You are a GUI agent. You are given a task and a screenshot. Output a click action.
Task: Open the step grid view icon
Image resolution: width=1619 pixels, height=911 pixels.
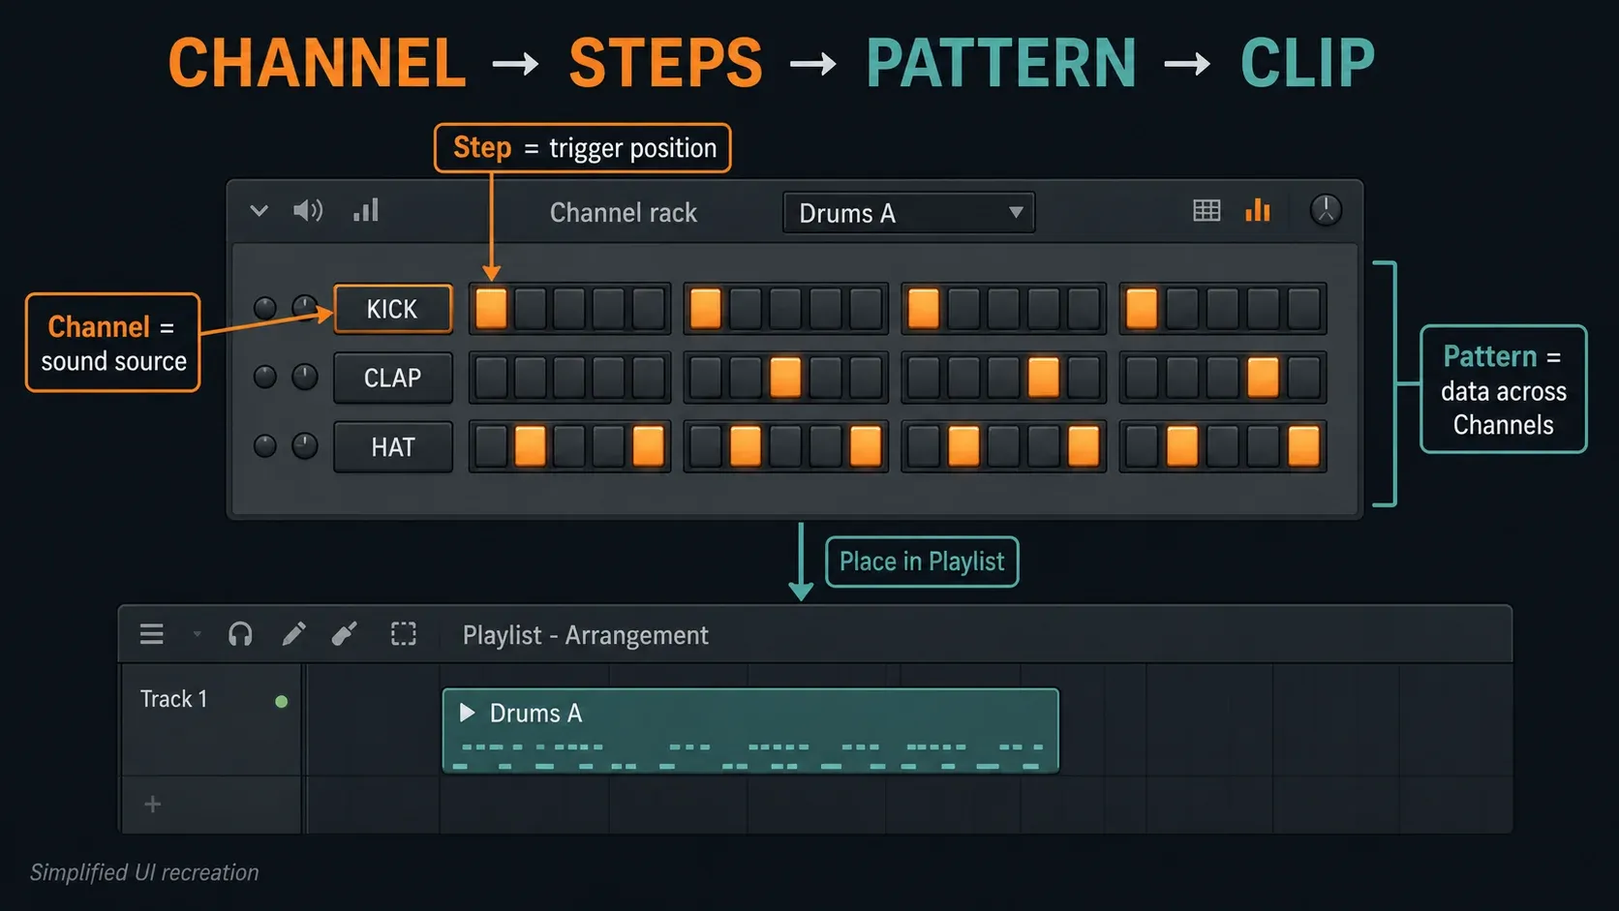click(x=1207, y=210)
